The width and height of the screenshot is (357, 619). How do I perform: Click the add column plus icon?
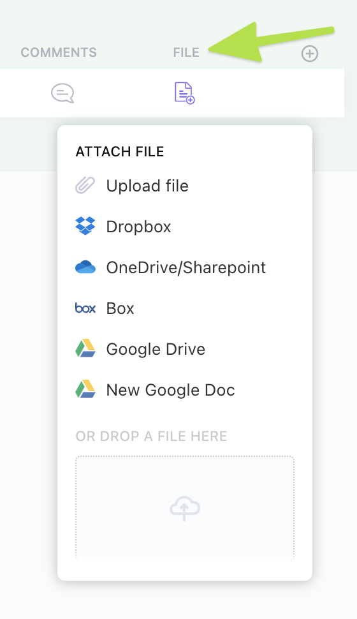(310, 54)
